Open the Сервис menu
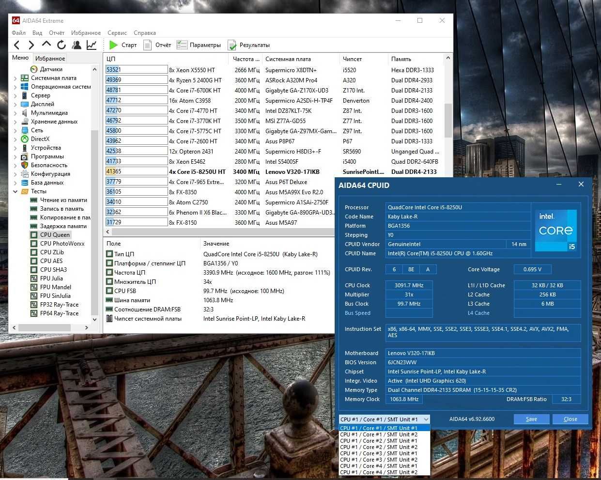The height and width of the screenshot is (480, 601). pyautogui.click(x=117, y=33)
